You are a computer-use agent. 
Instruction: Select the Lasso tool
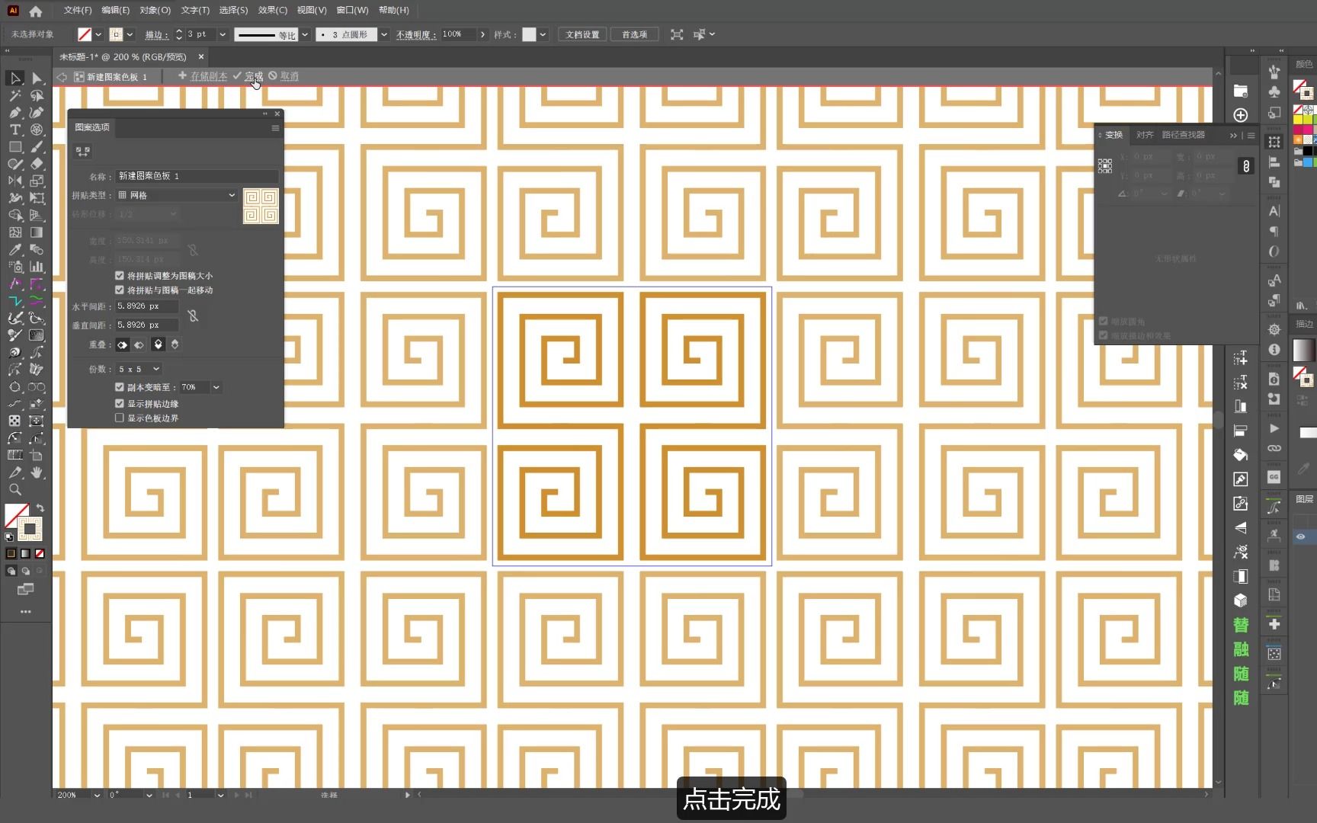37,95
